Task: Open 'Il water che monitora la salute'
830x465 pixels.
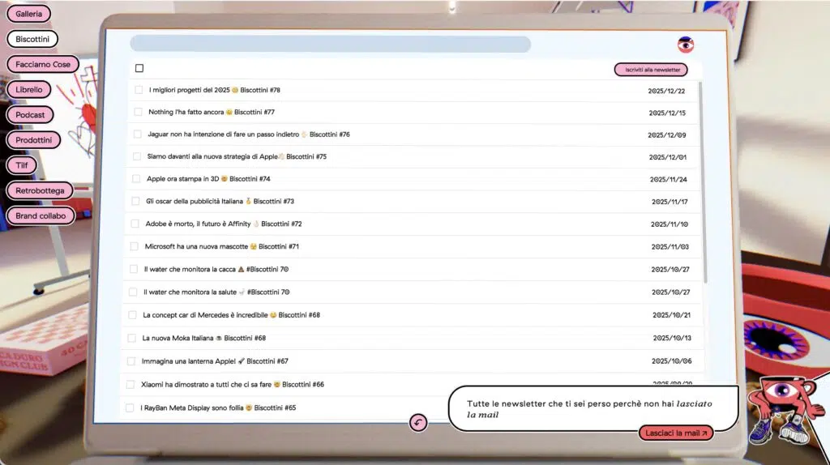Action: 216,292
